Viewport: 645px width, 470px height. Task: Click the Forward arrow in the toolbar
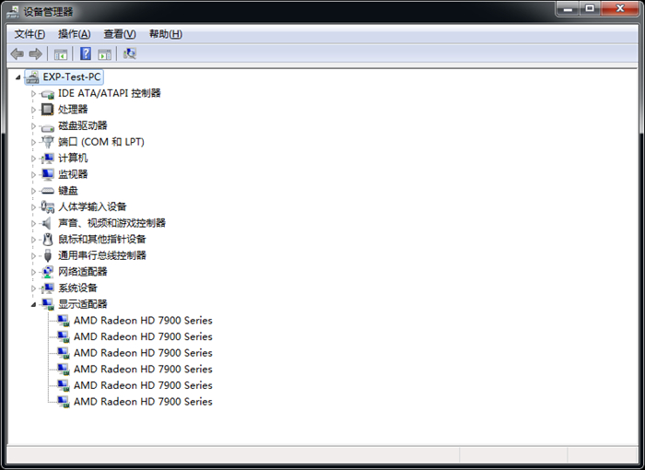(x=35, y=54)
